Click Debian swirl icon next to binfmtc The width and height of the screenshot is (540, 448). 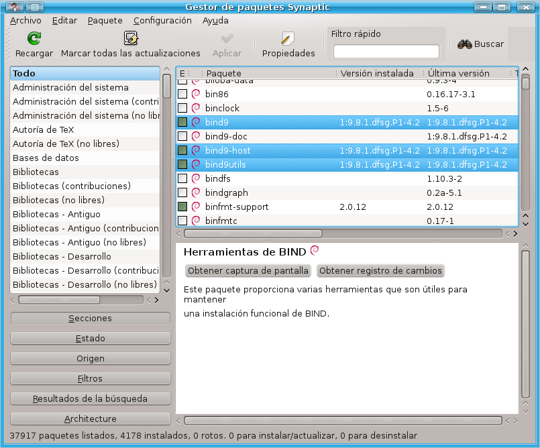(x=196, y=221)
